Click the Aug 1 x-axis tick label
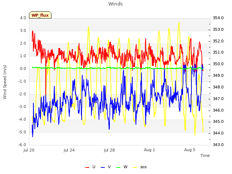 (149, 150)
